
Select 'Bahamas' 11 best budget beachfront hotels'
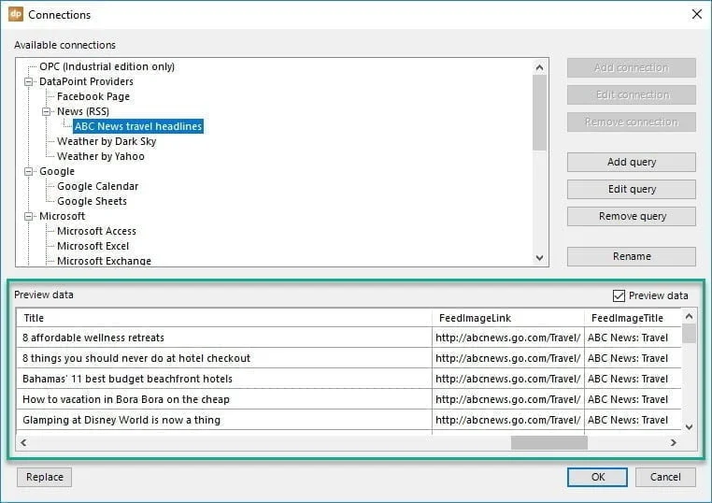pos(224,379)
